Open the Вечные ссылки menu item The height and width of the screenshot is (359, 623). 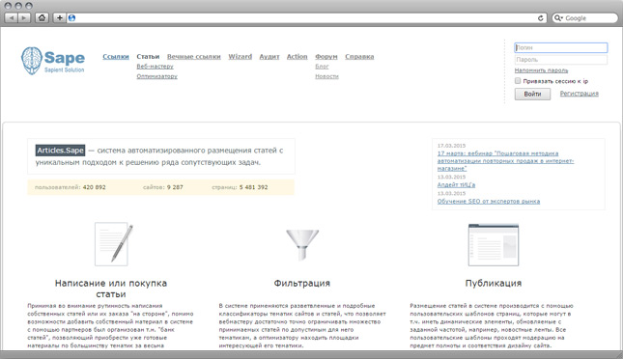(x=193, y=56)
